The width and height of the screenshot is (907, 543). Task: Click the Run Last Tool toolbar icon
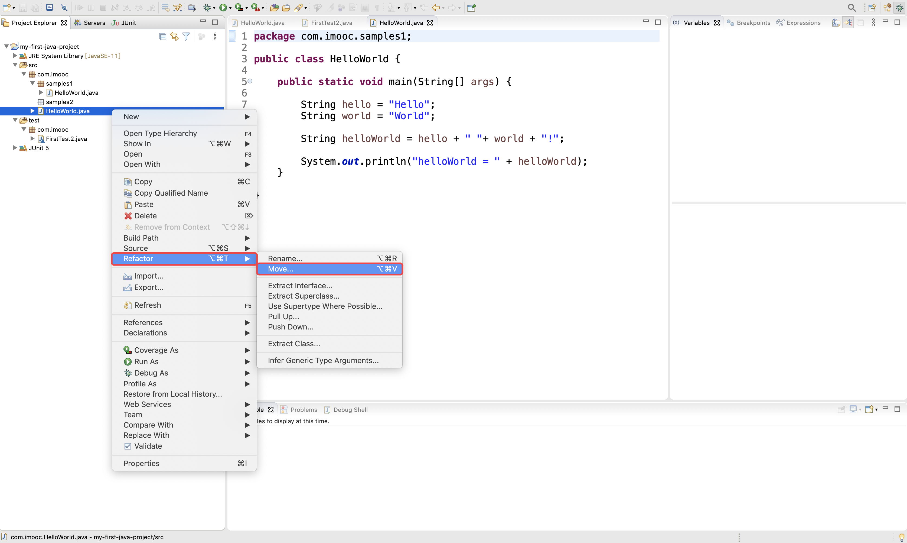(255, 7)
